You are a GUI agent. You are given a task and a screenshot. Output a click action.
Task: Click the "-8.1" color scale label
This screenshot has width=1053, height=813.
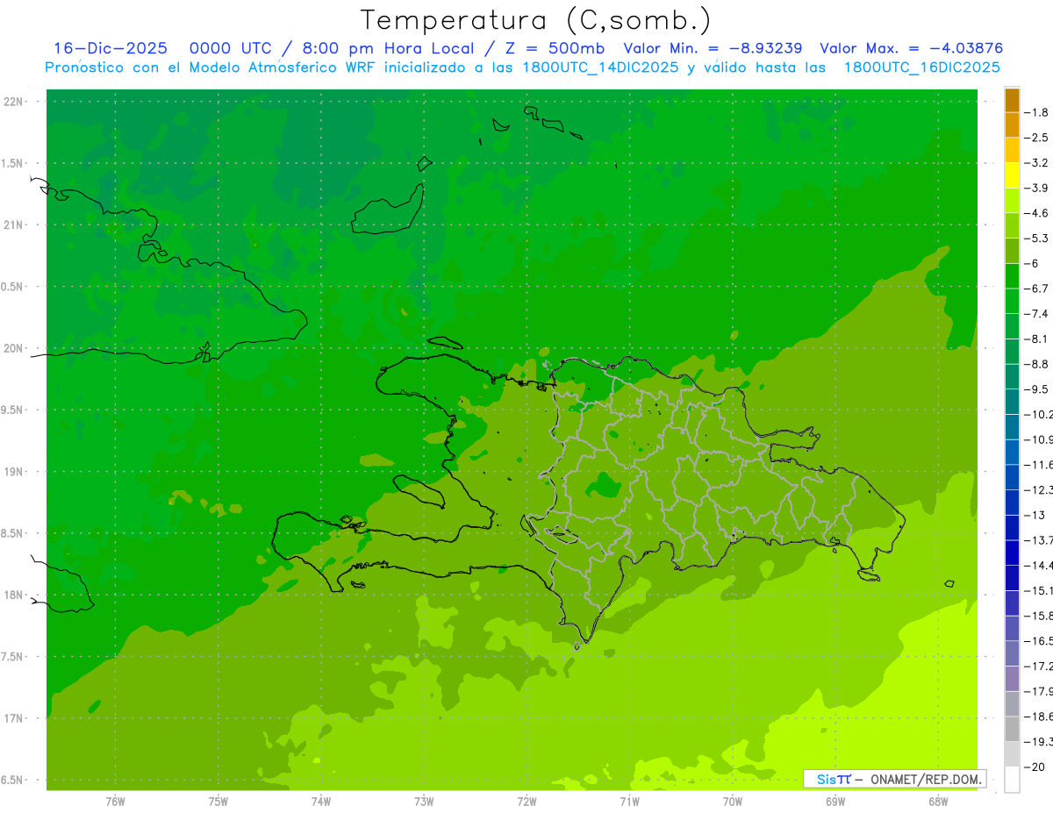[1036, 339]
